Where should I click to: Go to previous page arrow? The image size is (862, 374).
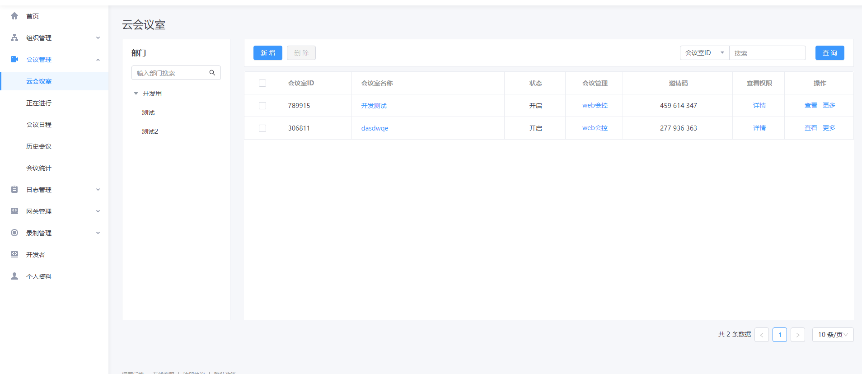click(x=762, y=335)
